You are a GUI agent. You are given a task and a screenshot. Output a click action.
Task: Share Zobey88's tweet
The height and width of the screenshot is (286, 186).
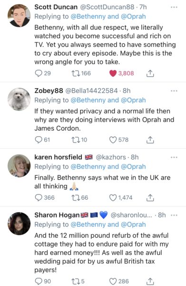[x=150, y=140]
